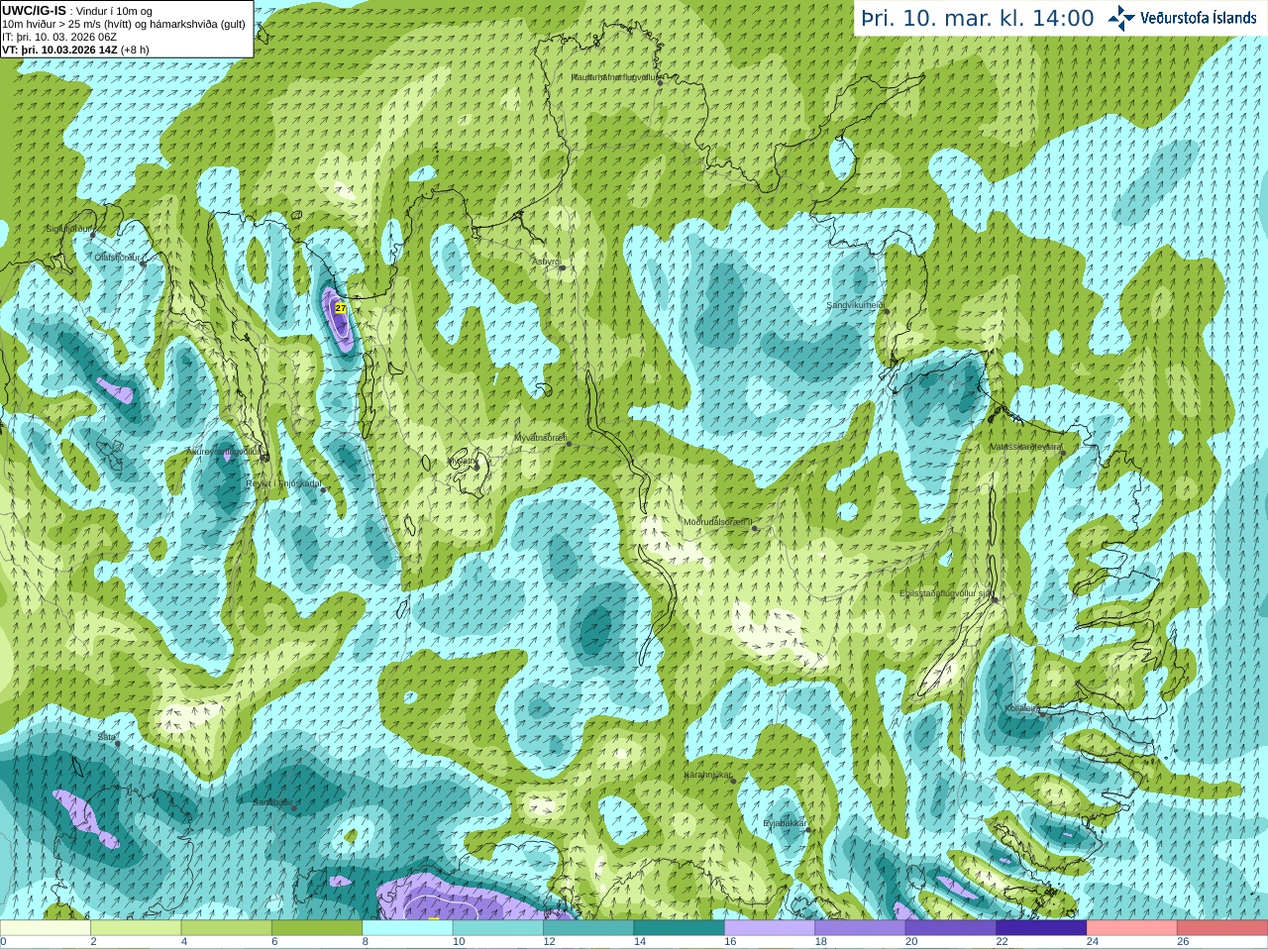The image size is (1268, 949).
Task: Select the Sandbúðir station dot
Action: coord(294,808)
